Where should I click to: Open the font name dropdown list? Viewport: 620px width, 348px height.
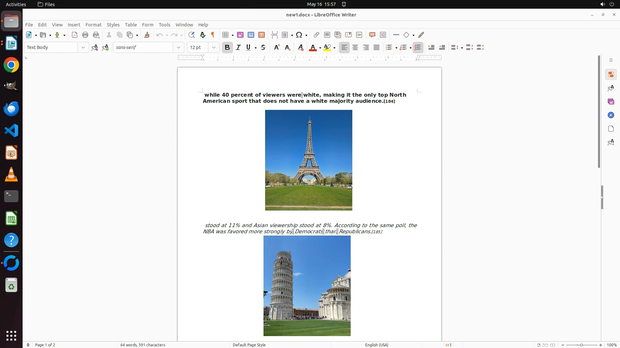coord(179,48)
